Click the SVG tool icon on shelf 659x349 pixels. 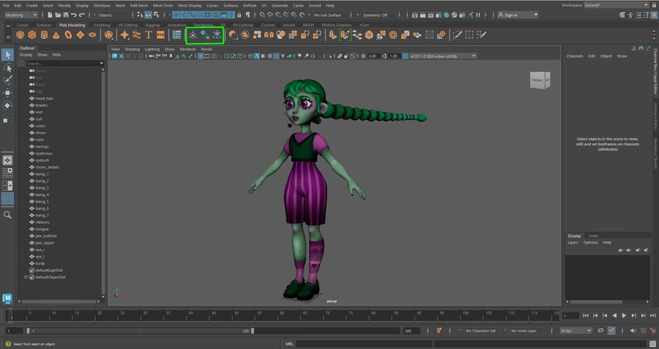(160, 34)
